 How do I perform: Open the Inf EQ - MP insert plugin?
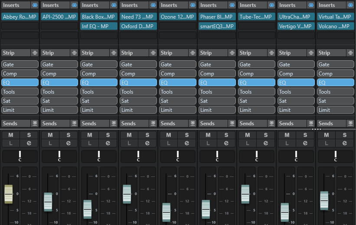pyautogui.click(x=99, y=26)
